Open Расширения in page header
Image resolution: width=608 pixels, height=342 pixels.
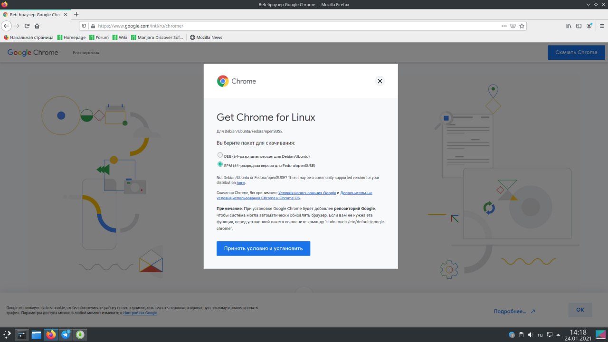pos(86,53)
